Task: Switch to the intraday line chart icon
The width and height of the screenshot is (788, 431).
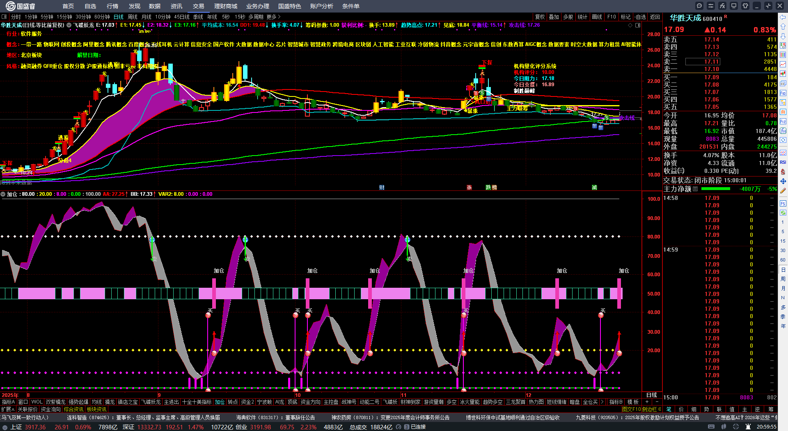Action: [x=783, y=64]
